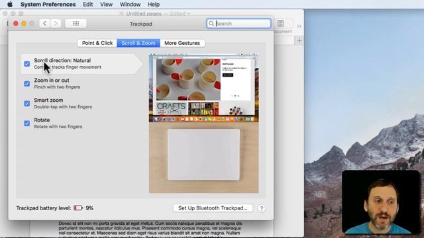Open the Apple menu
Image resolution: width=424 pixels, height=238 pixels.
pyautogui.click(x=10, y=5)
